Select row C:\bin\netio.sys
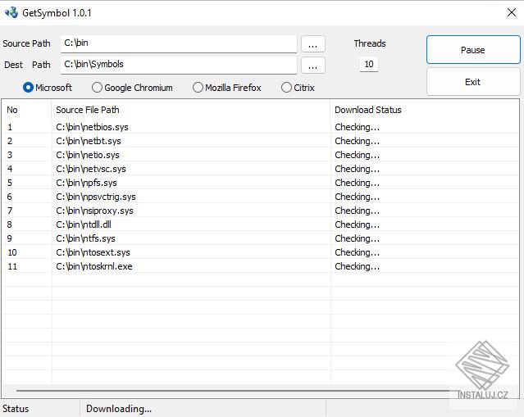Image resolution: width=524 pixels, height=417 pixels. click(x=261, y=155)
